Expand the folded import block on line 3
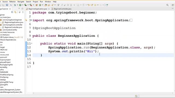This screenshot has height=98, width=175. pyautogui.click(x=32, y=20)
